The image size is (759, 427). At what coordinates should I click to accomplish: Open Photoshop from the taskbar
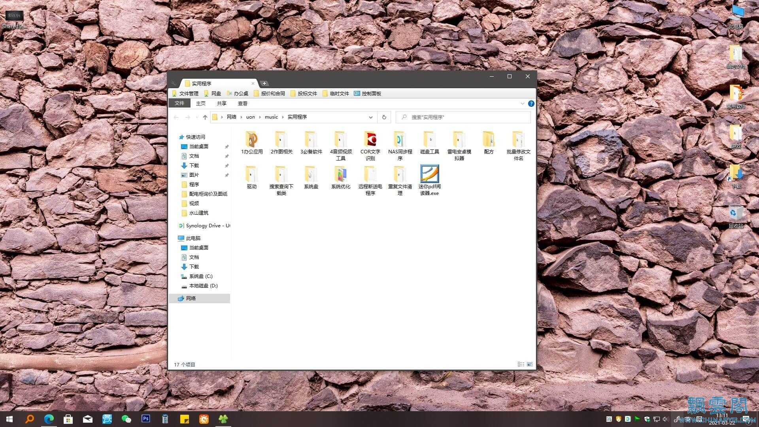146,419
